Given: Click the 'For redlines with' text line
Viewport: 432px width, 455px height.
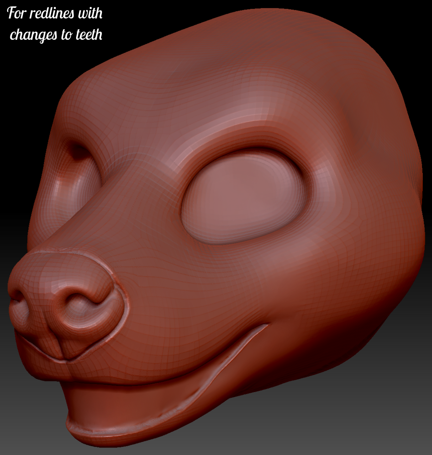Looking at the screenshot, I should coord(55,13).
